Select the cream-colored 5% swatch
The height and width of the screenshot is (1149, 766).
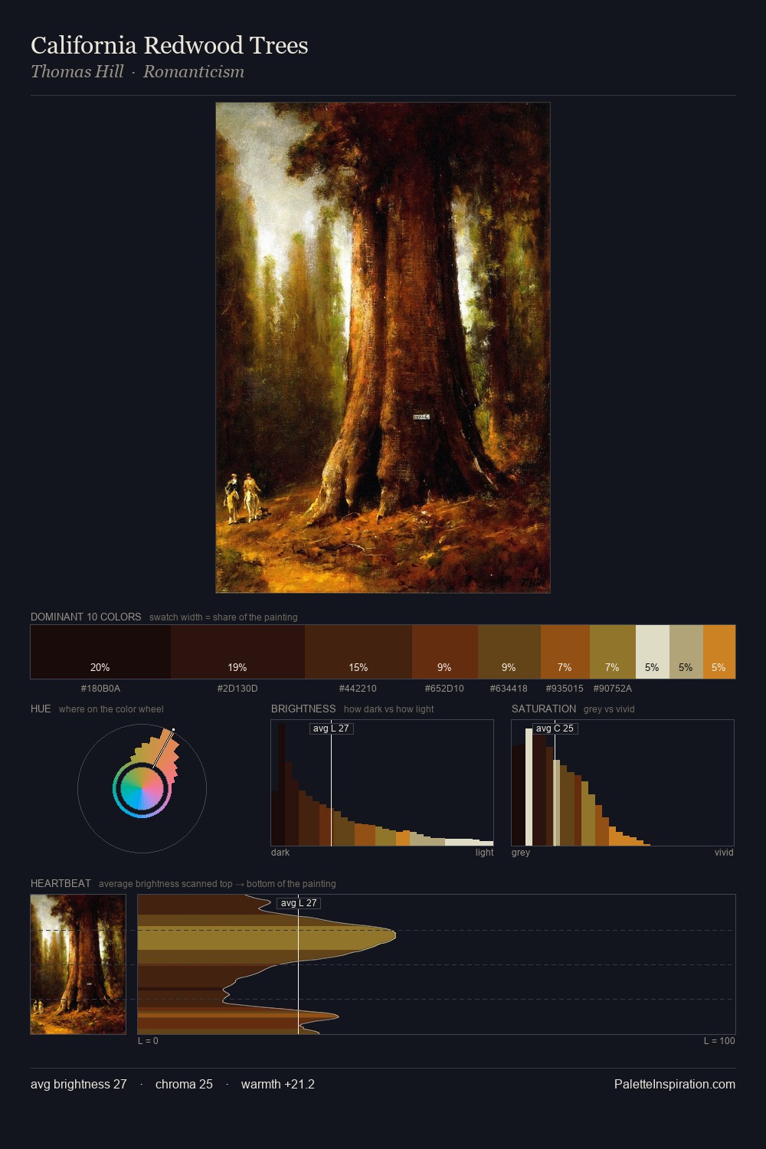pyautogui.click(x=653, y=652)
